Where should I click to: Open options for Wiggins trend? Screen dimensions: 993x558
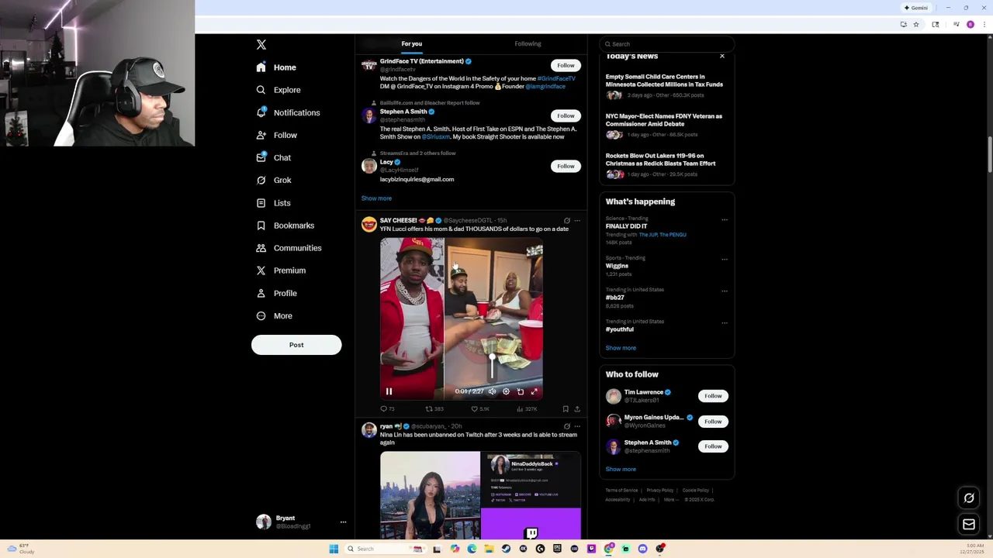click(725, 260)
